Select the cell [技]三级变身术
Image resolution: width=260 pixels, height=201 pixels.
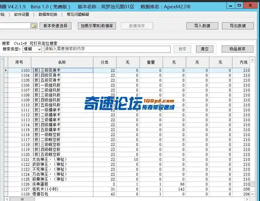tap(62, 70)
